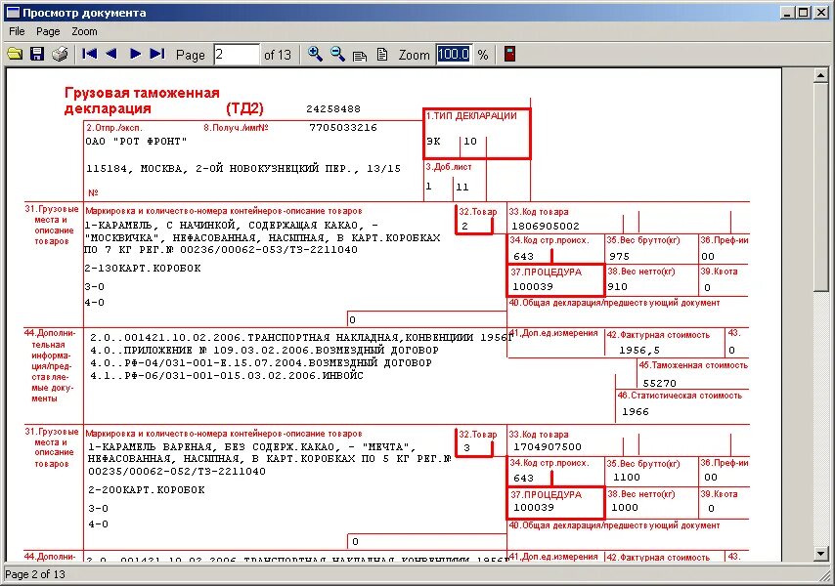Click the red exit door icon
835x586 pixels.
pos(509,54)
